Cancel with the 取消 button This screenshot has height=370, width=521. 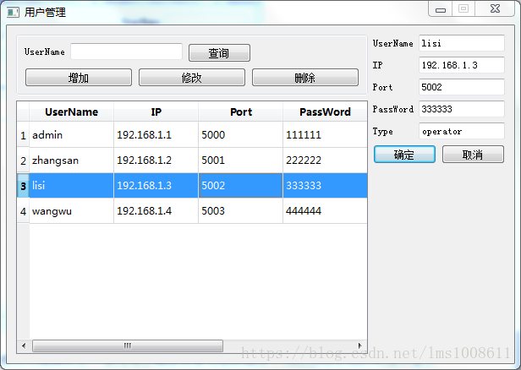[473, 155]
